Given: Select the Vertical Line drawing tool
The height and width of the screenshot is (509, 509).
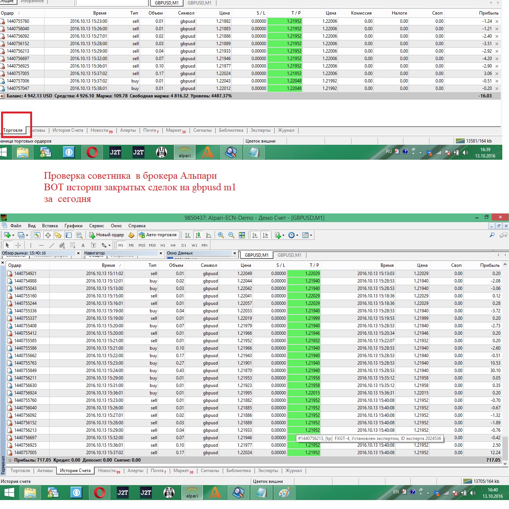Looking at the screenshot, I should click(x=31, y=245).
